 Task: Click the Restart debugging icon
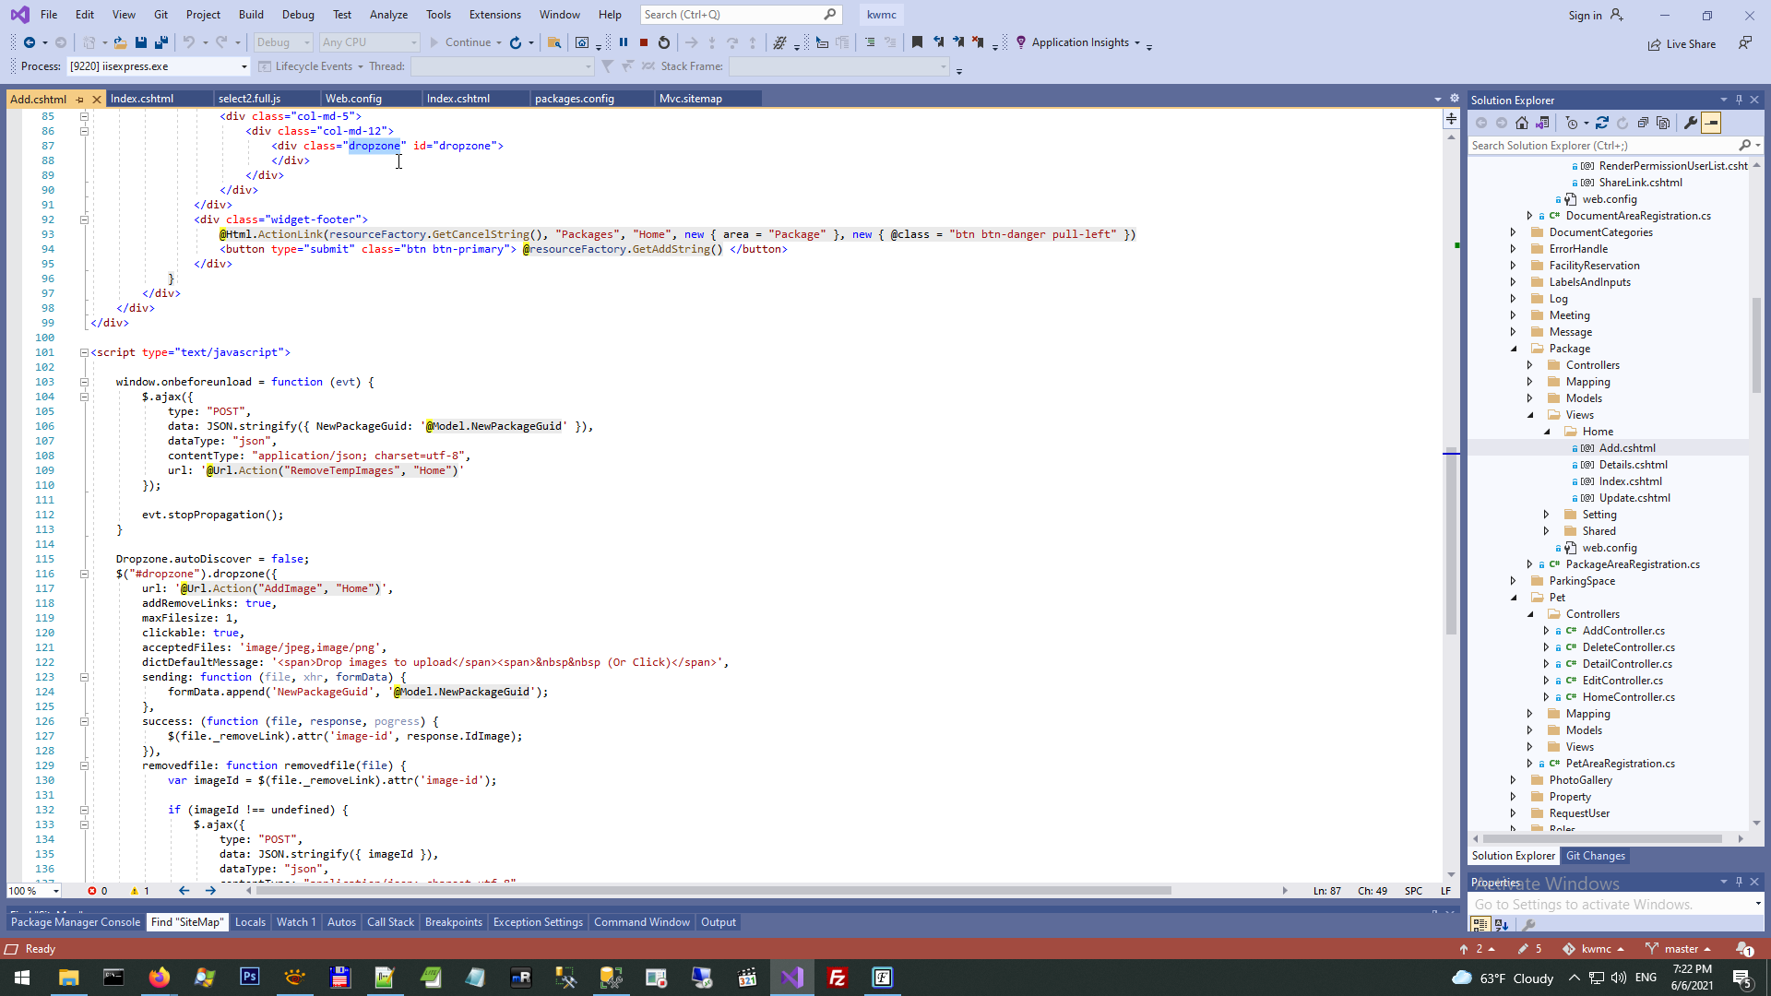664,42
